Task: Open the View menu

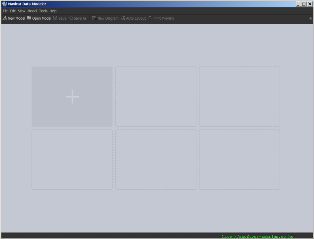Action: click(22, 11)
